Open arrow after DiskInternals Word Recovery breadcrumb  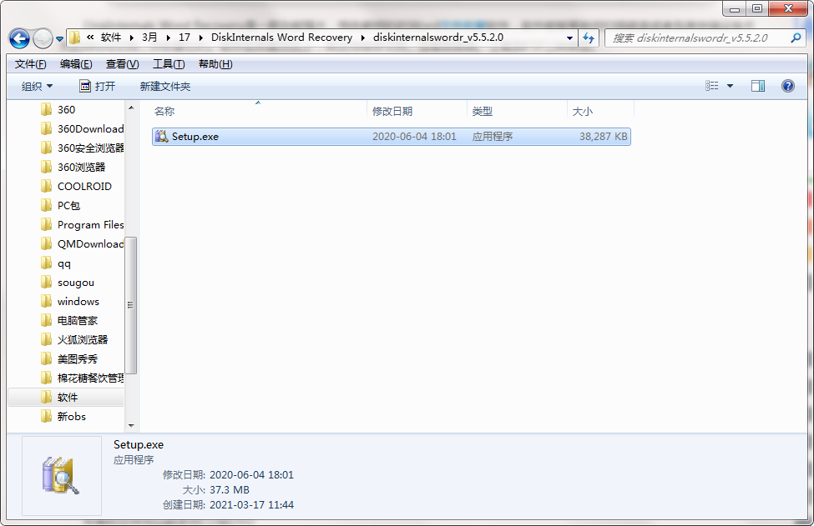[362, 38]
